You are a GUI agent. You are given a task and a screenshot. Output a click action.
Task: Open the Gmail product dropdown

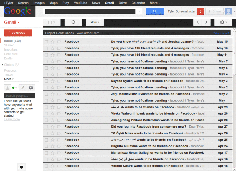(12, 22)
